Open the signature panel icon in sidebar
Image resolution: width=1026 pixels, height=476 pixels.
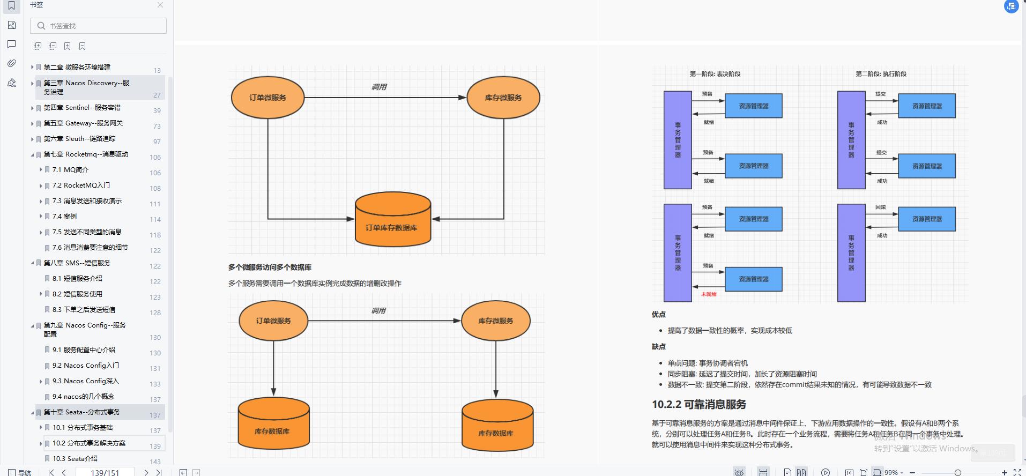point(11,83)
